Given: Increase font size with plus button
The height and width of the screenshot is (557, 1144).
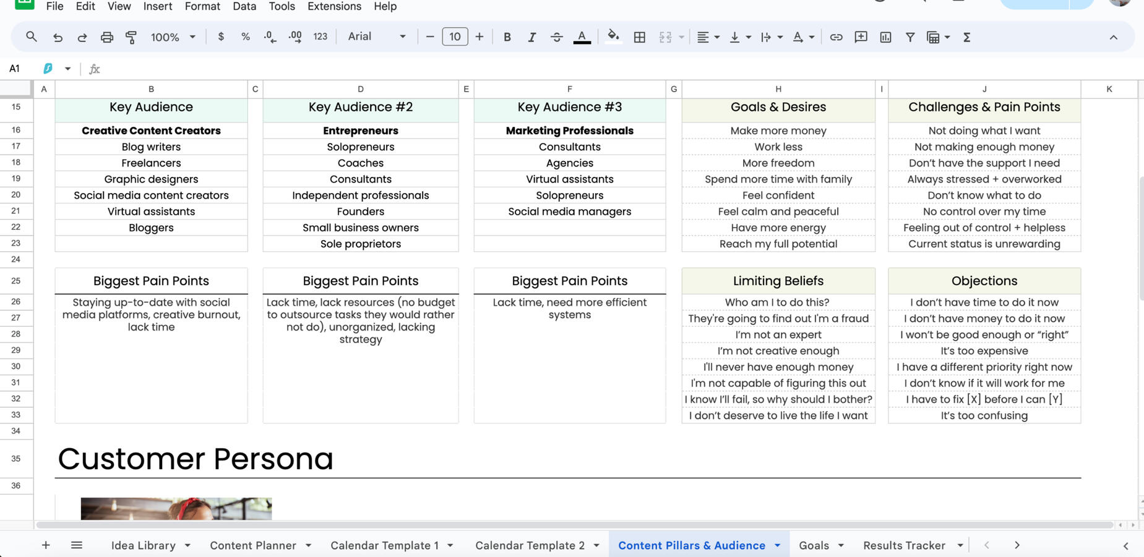Looking at the screenshot, I should click(x=480, y=37).
